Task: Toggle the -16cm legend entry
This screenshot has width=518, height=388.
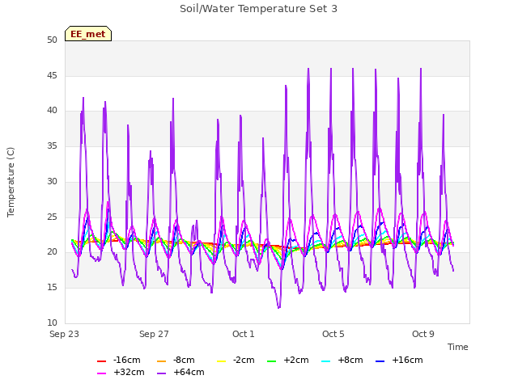Action: point(119,360)
